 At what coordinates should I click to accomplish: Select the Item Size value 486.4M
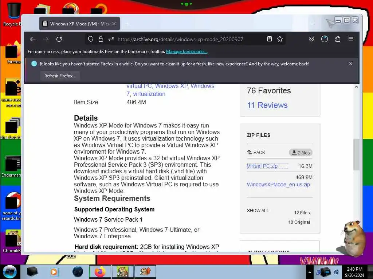coord(136,102)
